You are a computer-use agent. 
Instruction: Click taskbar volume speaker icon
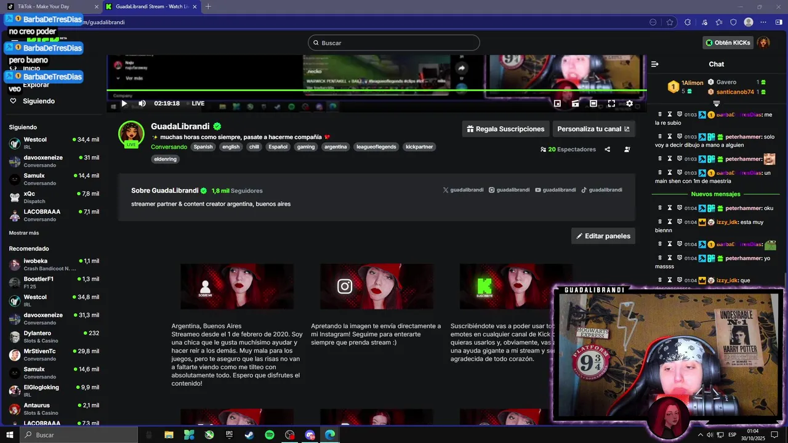[710, 435]
